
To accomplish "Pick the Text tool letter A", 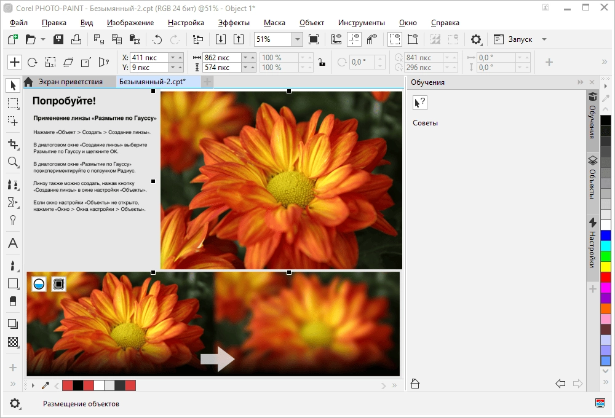I will [x=13, y=243].
